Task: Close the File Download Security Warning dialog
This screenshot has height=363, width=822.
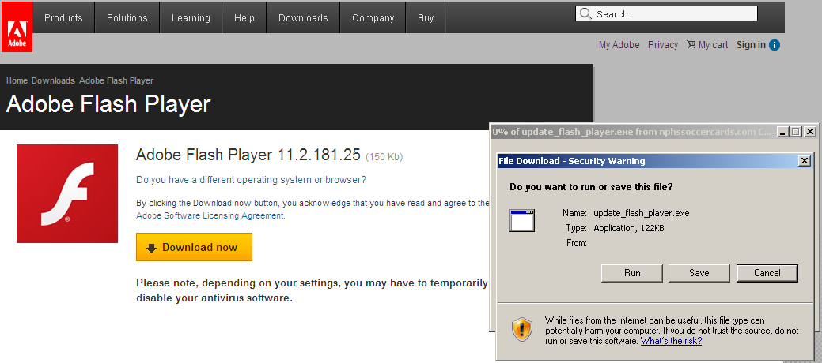Action: [x=804, y=161]
